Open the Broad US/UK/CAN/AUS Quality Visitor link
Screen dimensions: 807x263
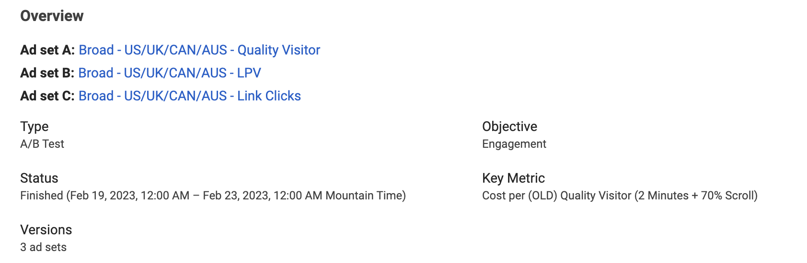(199, 50)
